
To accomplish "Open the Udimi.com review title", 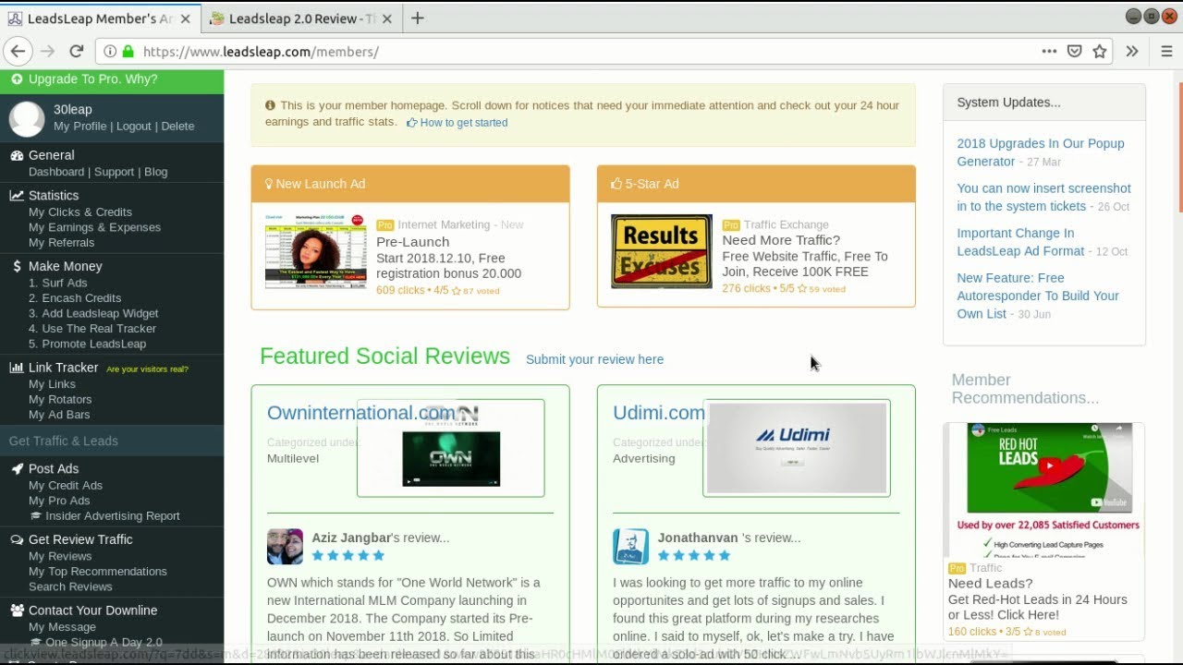I will tap(659, 413).
